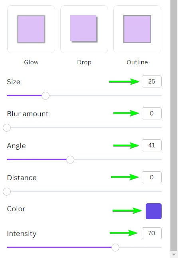
Task: Click the Distance value field
Action: pos(152,177)
